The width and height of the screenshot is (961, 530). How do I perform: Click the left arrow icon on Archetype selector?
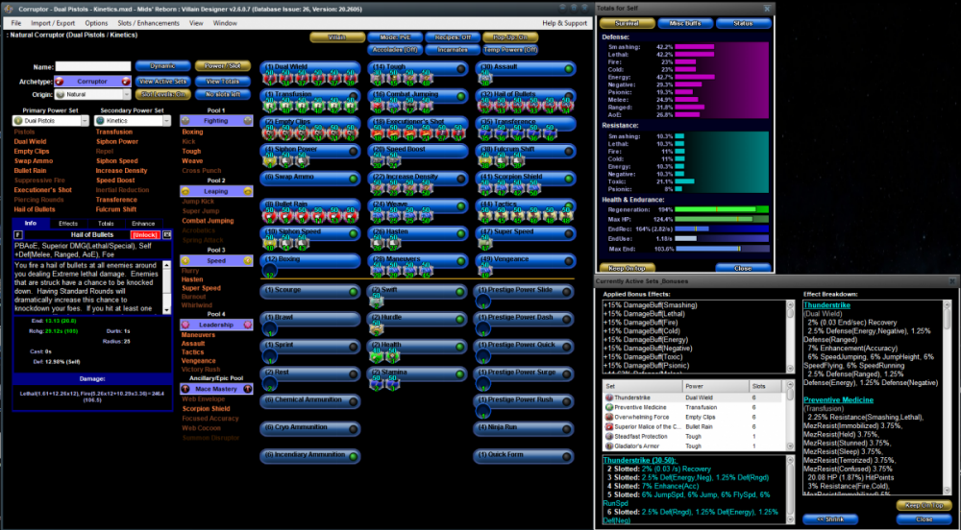click(61, 82)
